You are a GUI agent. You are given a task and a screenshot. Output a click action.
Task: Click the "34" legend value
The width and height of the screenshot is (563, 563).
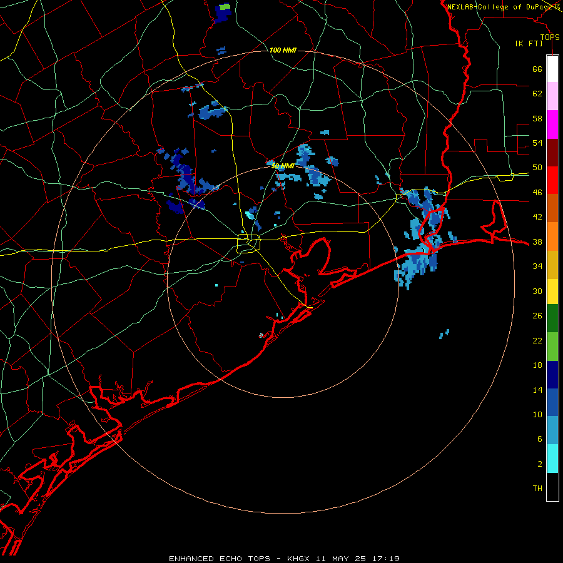pyautogui.click(x=537, y=266)
